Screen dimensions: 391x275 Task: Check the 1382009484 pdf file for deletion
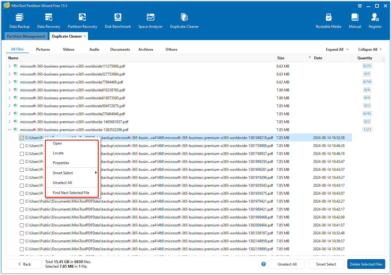click(x=22, y=225)
